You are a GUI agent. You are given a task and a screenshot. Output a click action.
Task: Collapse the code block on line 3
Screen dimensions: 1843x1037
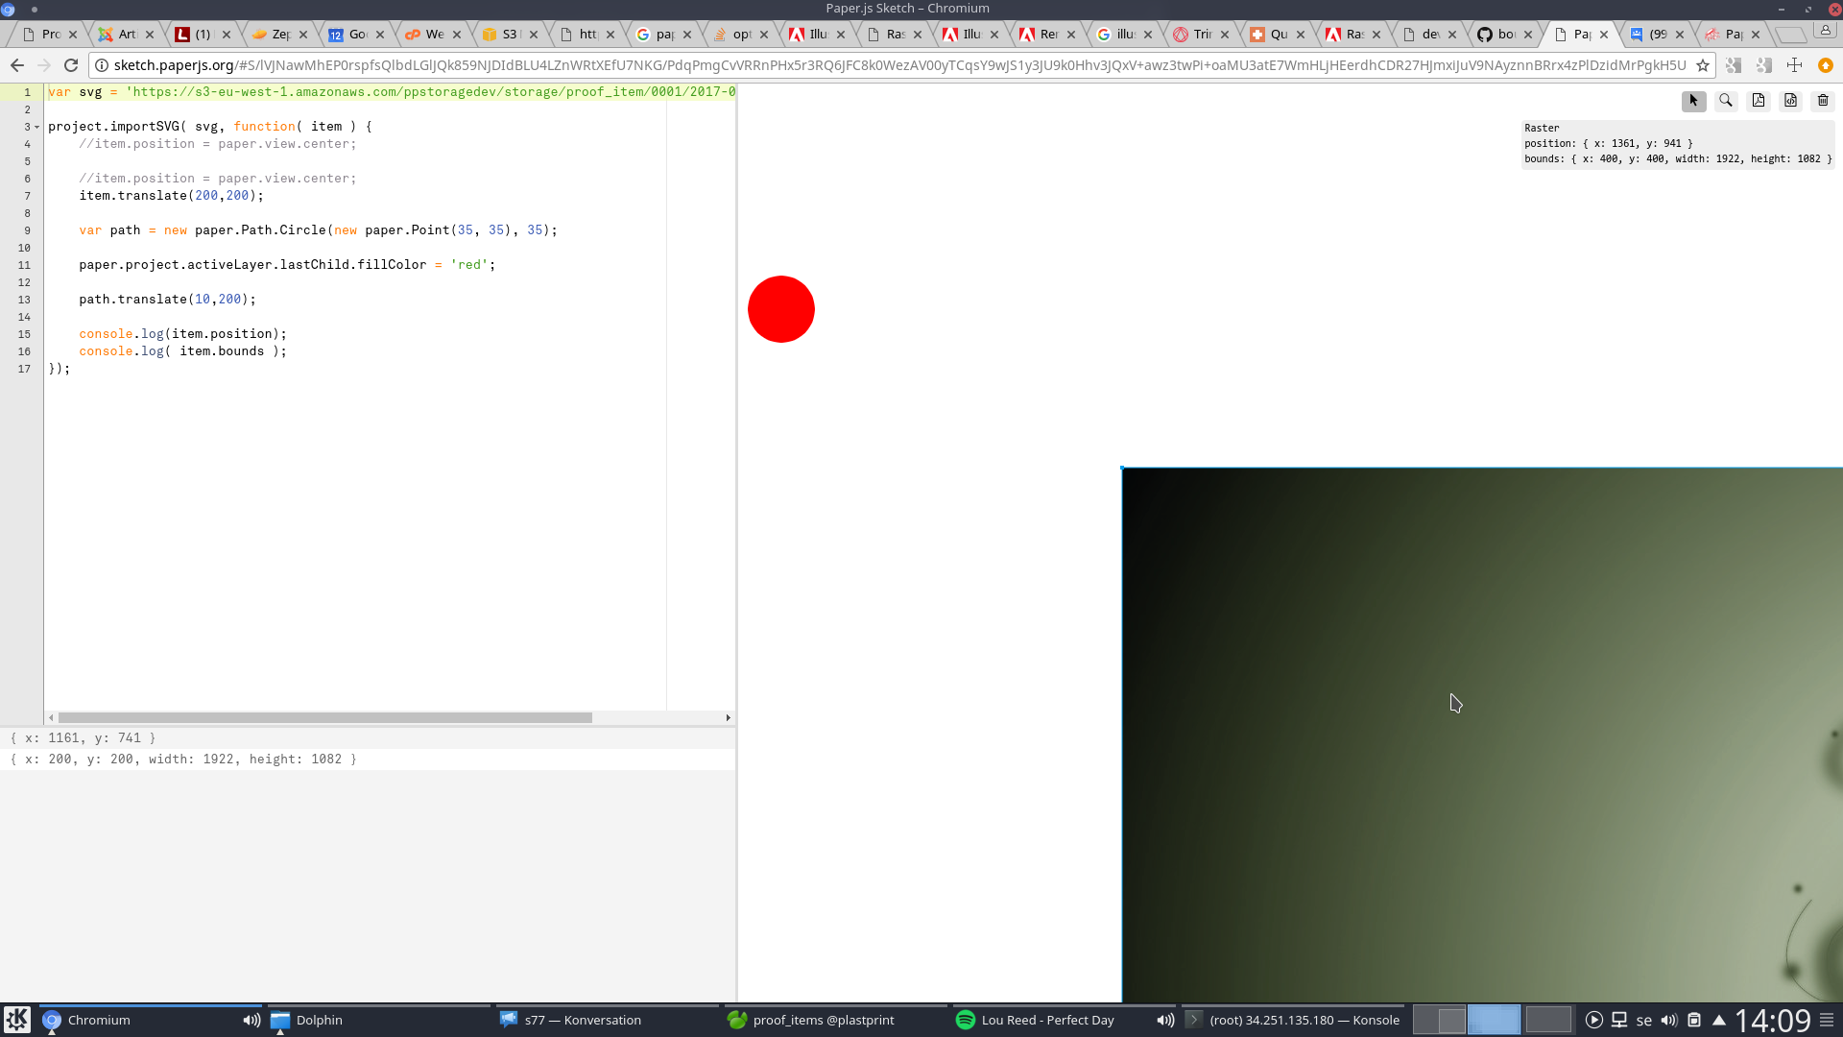pyautogui.click(x=38, y=126)
